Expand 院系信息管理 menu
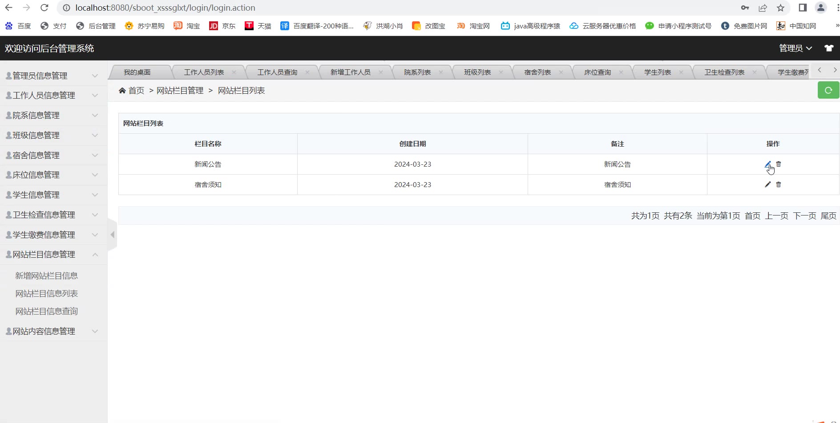This screenshot has width=840, height=423. click(x=53, y=115)
